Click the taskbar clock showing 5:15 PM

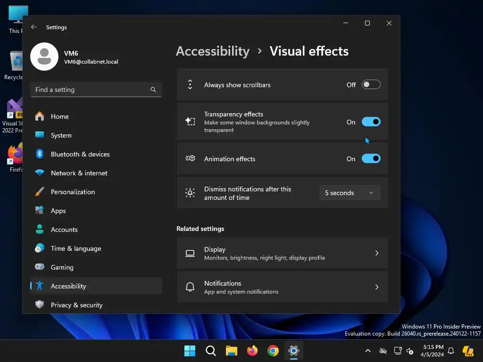[433, 351]
